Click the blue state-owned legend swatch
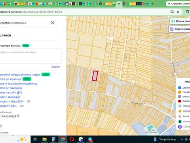Viewport: 190px width, 143px height. 179,88
